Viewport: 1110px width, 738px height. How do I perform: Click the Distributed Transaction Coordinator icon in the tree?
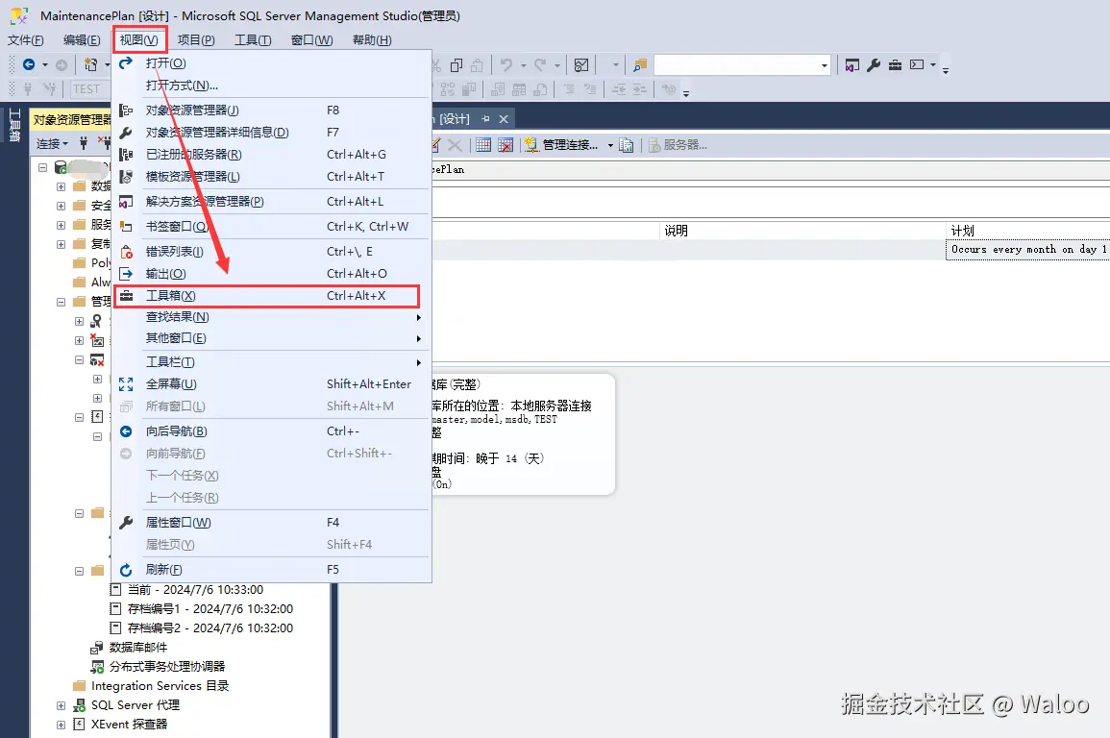[97, 667]
